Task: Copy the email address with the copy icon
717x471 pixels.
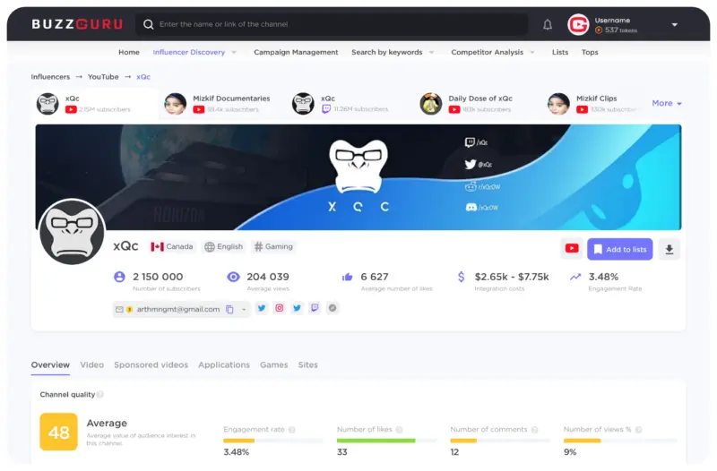Action: 230,310
